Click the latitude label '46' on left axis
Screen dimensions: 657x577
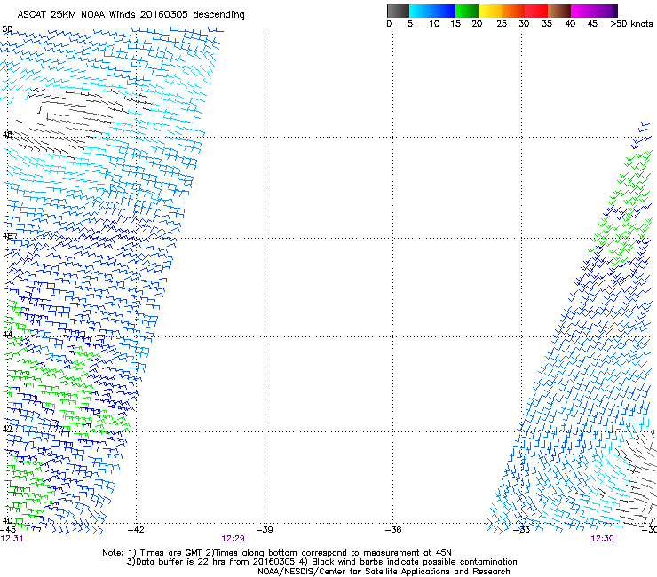(7, 236)
